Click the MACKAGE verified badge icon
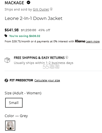Viewport: 102px width, 133px height. (28, 3)
